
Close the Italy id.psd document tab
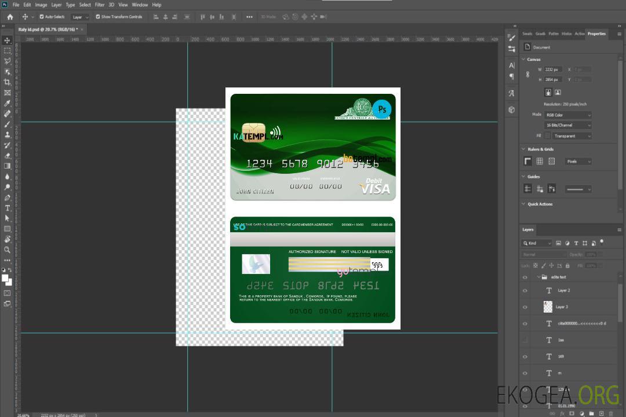tap(82, 30)
